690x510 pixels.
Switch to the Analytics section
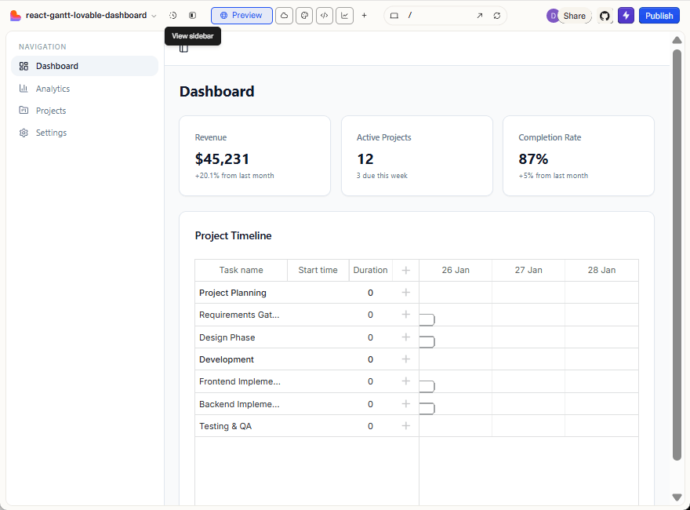[53, 88]
